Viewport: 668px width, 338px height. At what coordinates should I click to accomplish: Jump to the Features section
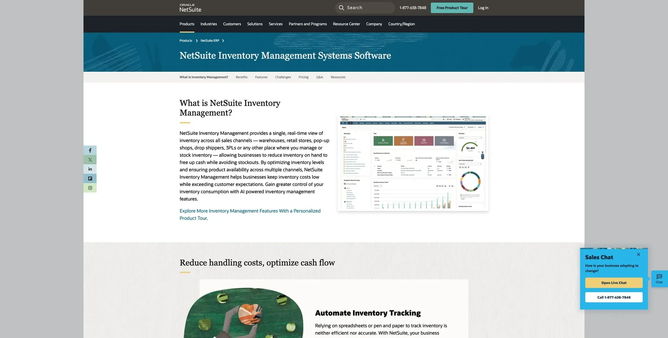261,77
